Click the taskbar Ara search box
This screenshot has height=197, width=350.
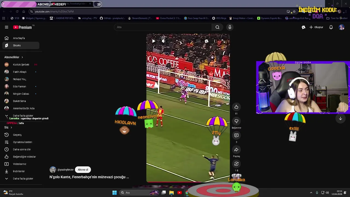[x=139, y=193]
